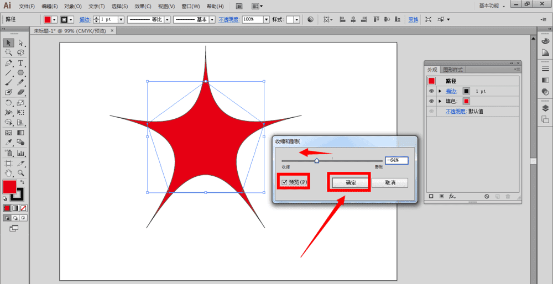Open the Recolor Artwork wheel icon
This screenshot has height=284, width=553.
tap(310, 20)
